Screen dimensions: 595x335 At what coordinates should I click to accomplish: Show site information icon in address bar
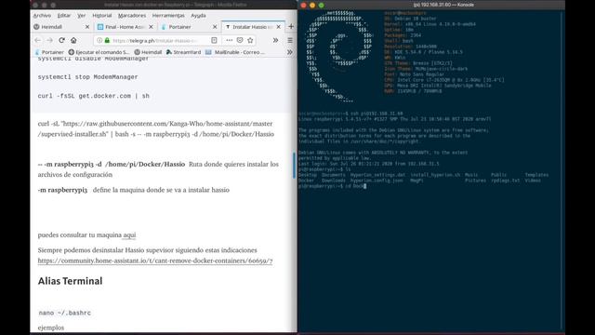[99, 40]
